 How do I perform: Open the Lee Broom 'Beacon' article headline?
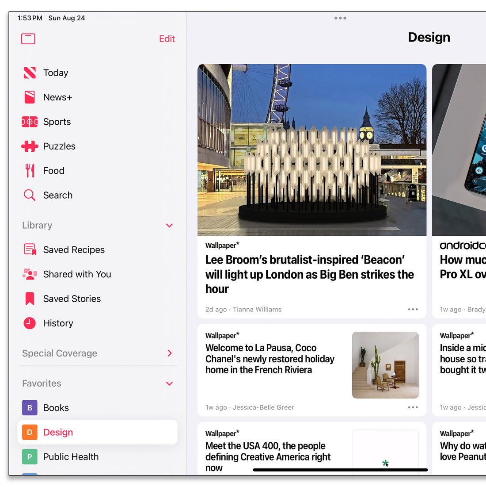[309, 274]
